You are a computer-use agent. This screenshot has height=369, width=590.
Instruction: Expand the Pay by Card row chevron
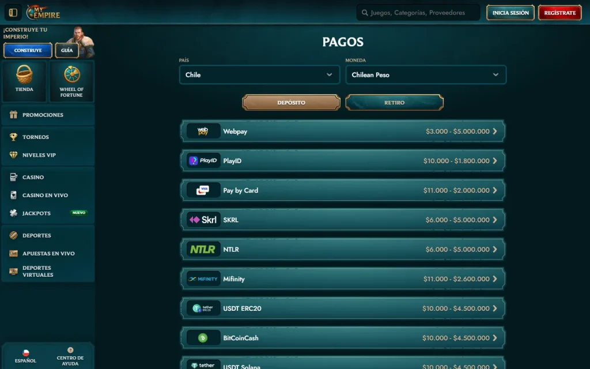point(495,190)
